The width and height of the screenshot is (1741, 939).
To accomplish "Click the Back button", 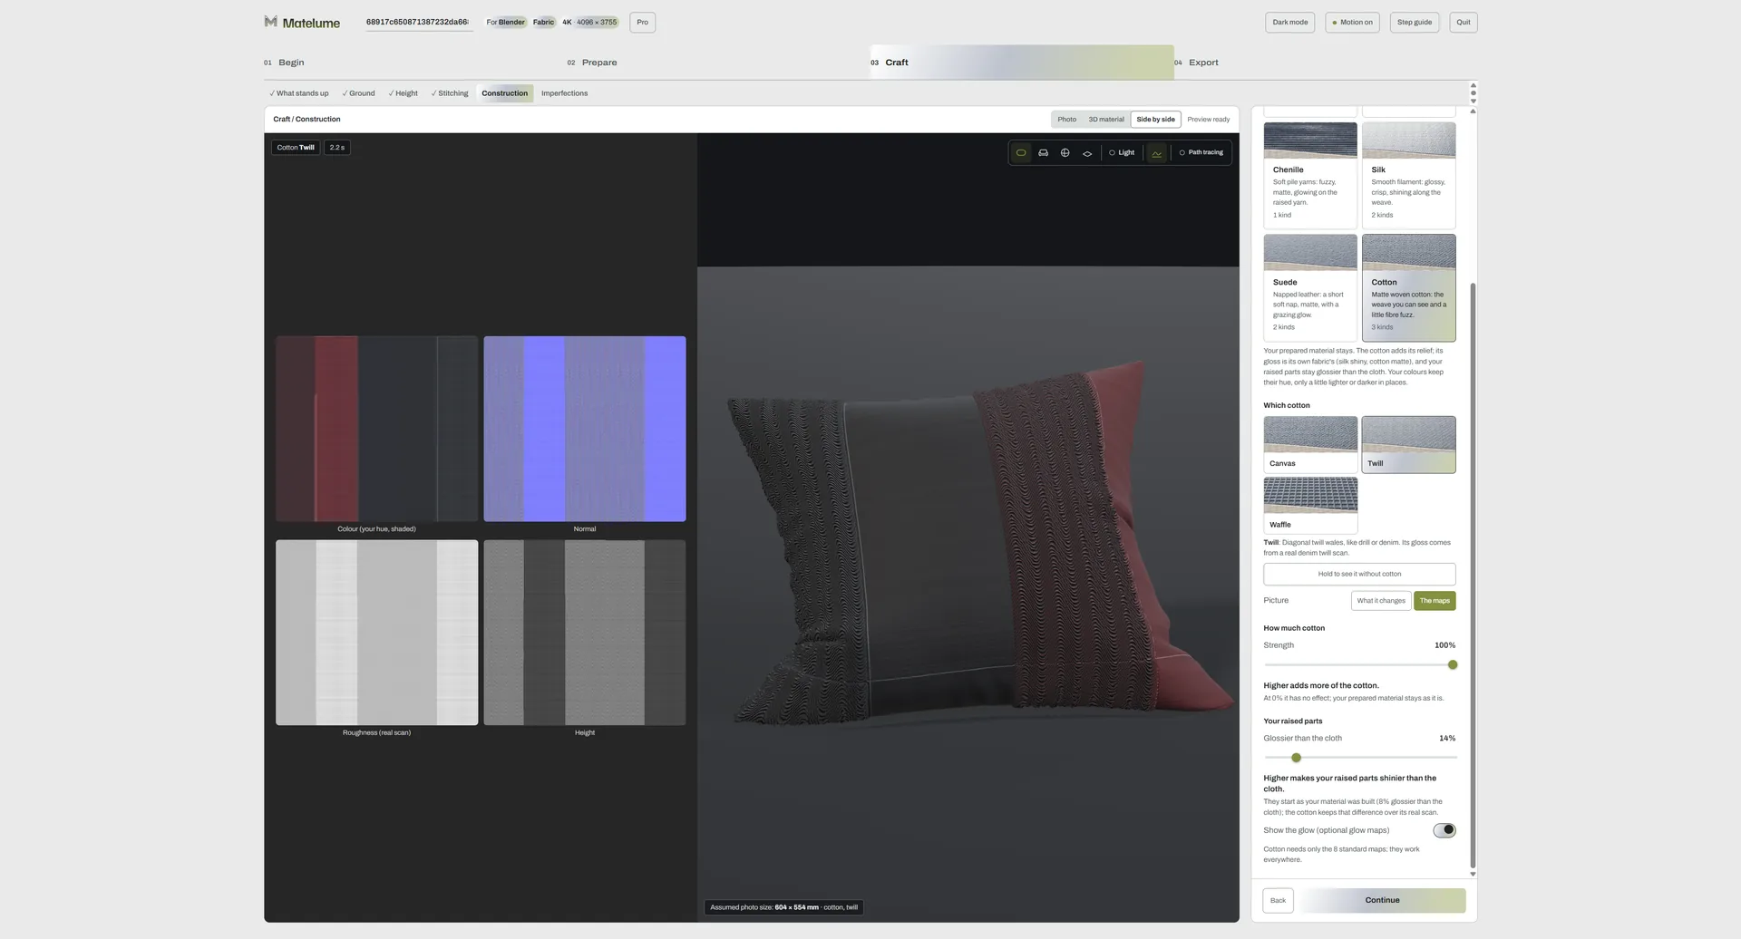I will tap(1278, 900).
